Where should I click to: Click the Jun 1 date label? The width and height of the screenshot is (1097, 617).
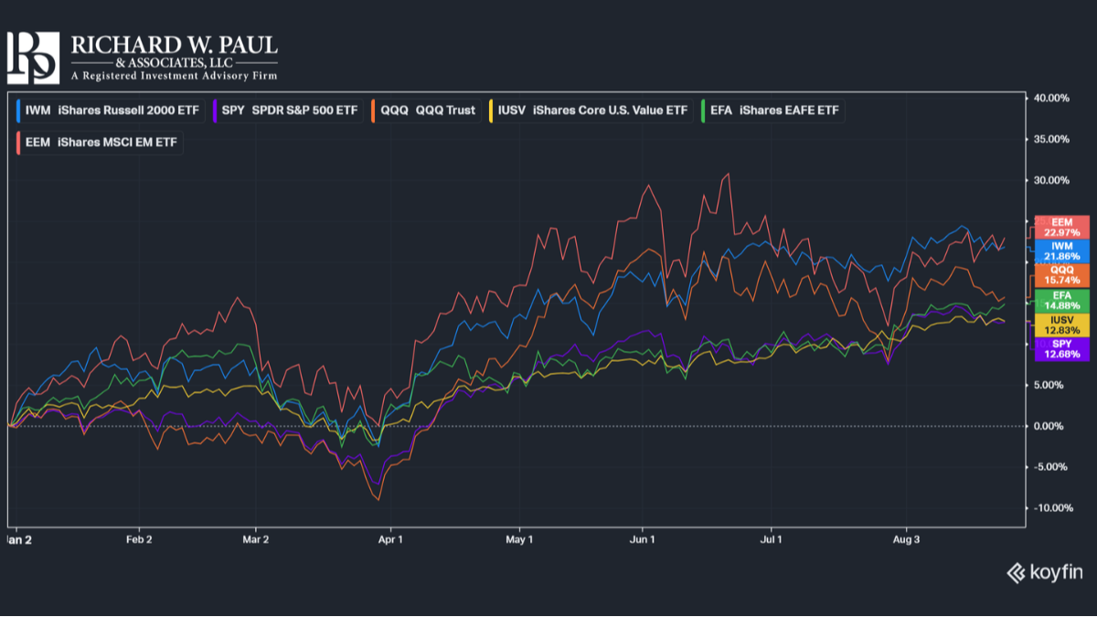643,539
